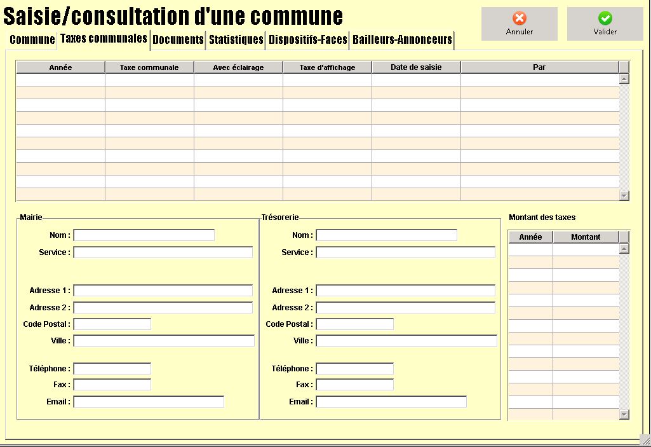Click the Trésorerie Adresse 1 field
This screenshot has width=651, height=447.
coord(406,290)
